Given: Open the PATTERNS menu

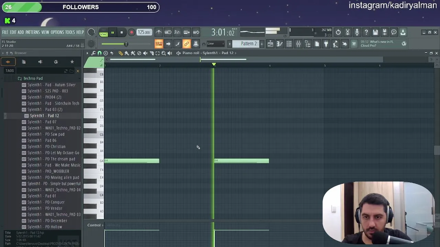Looking at the screenshot, I should (33, 32).
